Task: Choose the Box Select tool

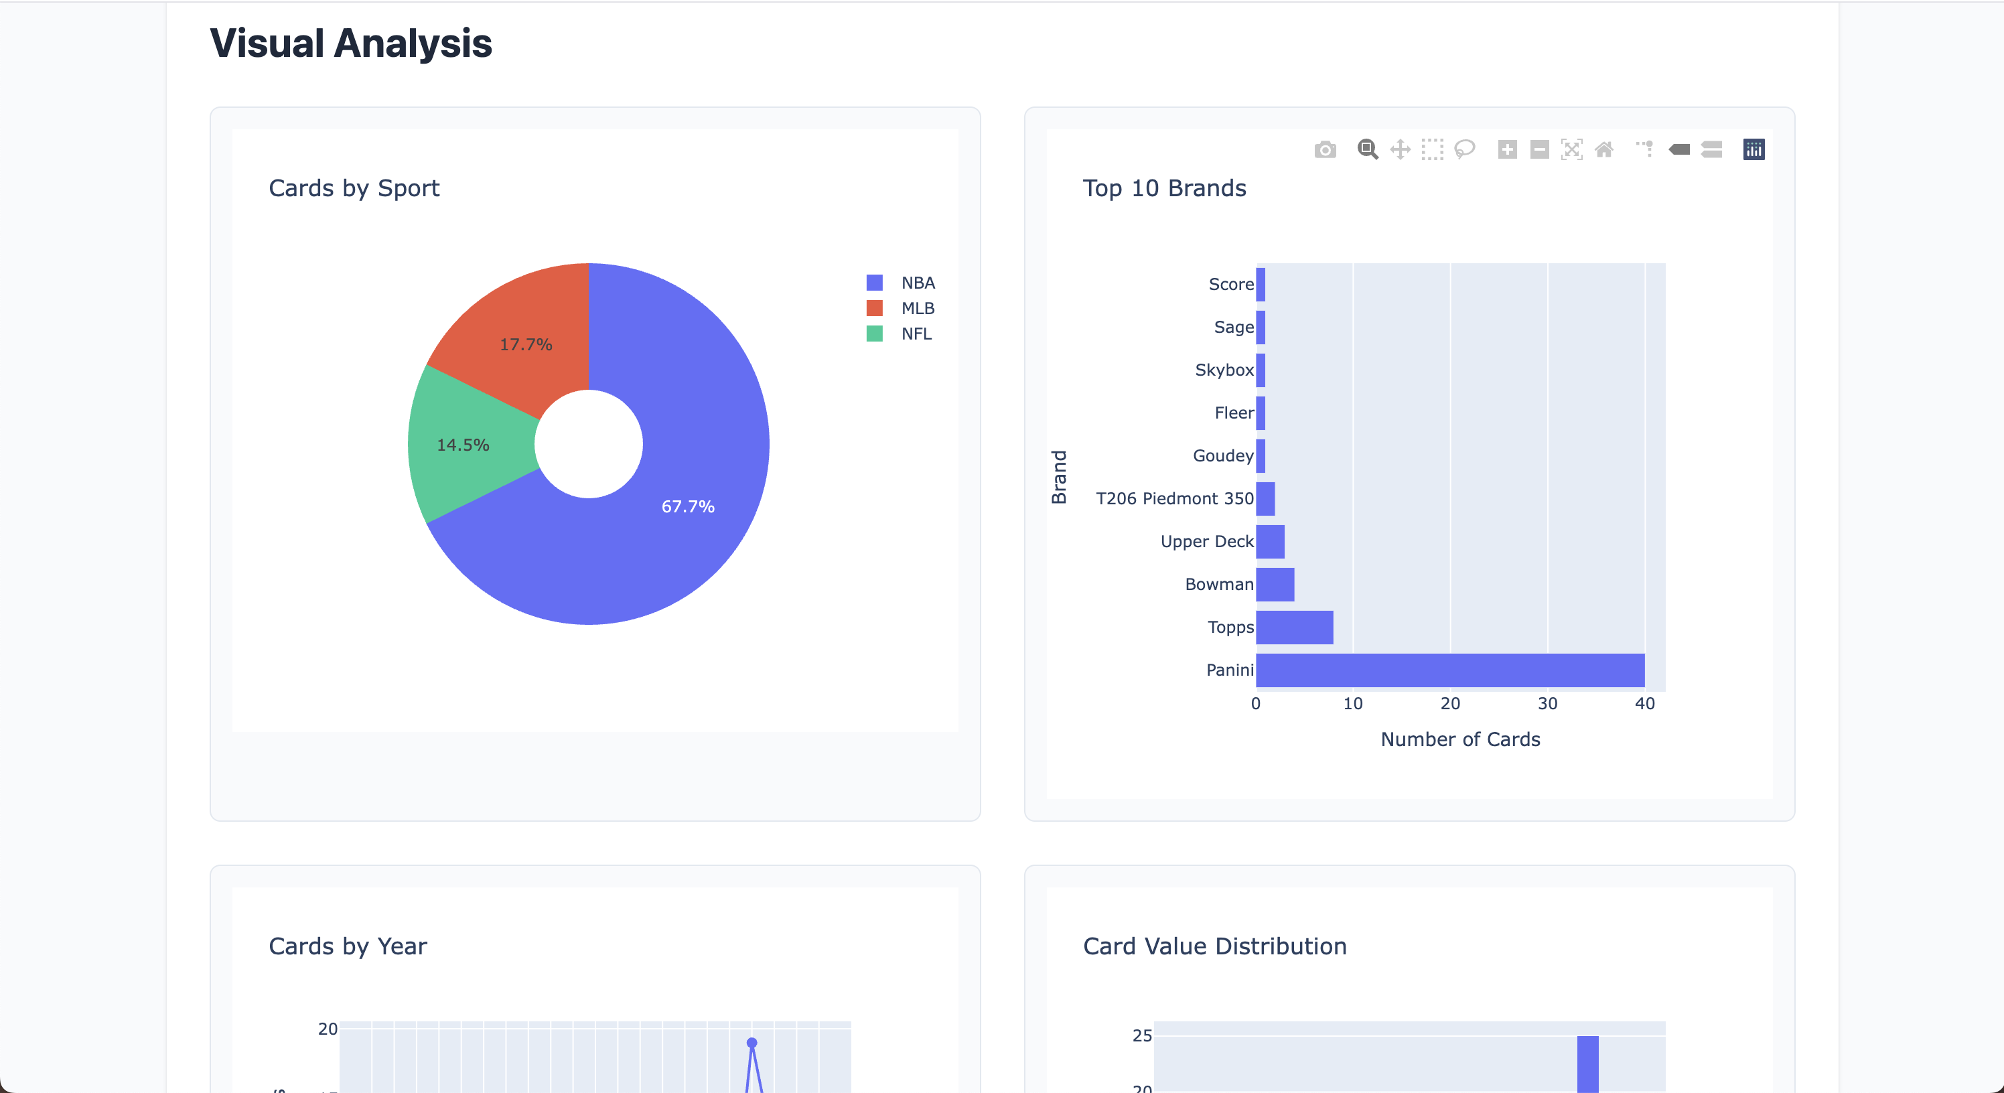Action: 1431,149
